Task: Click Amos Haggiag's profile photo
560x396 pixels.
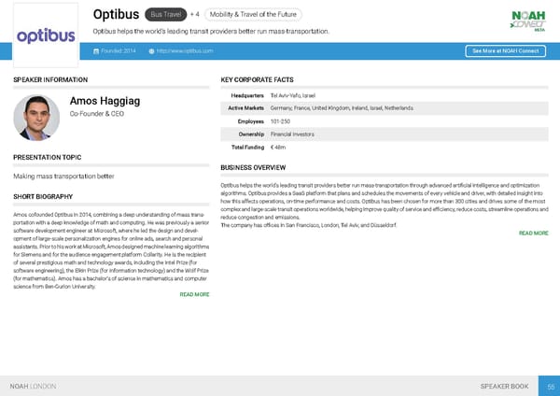Action: point(36,118)
